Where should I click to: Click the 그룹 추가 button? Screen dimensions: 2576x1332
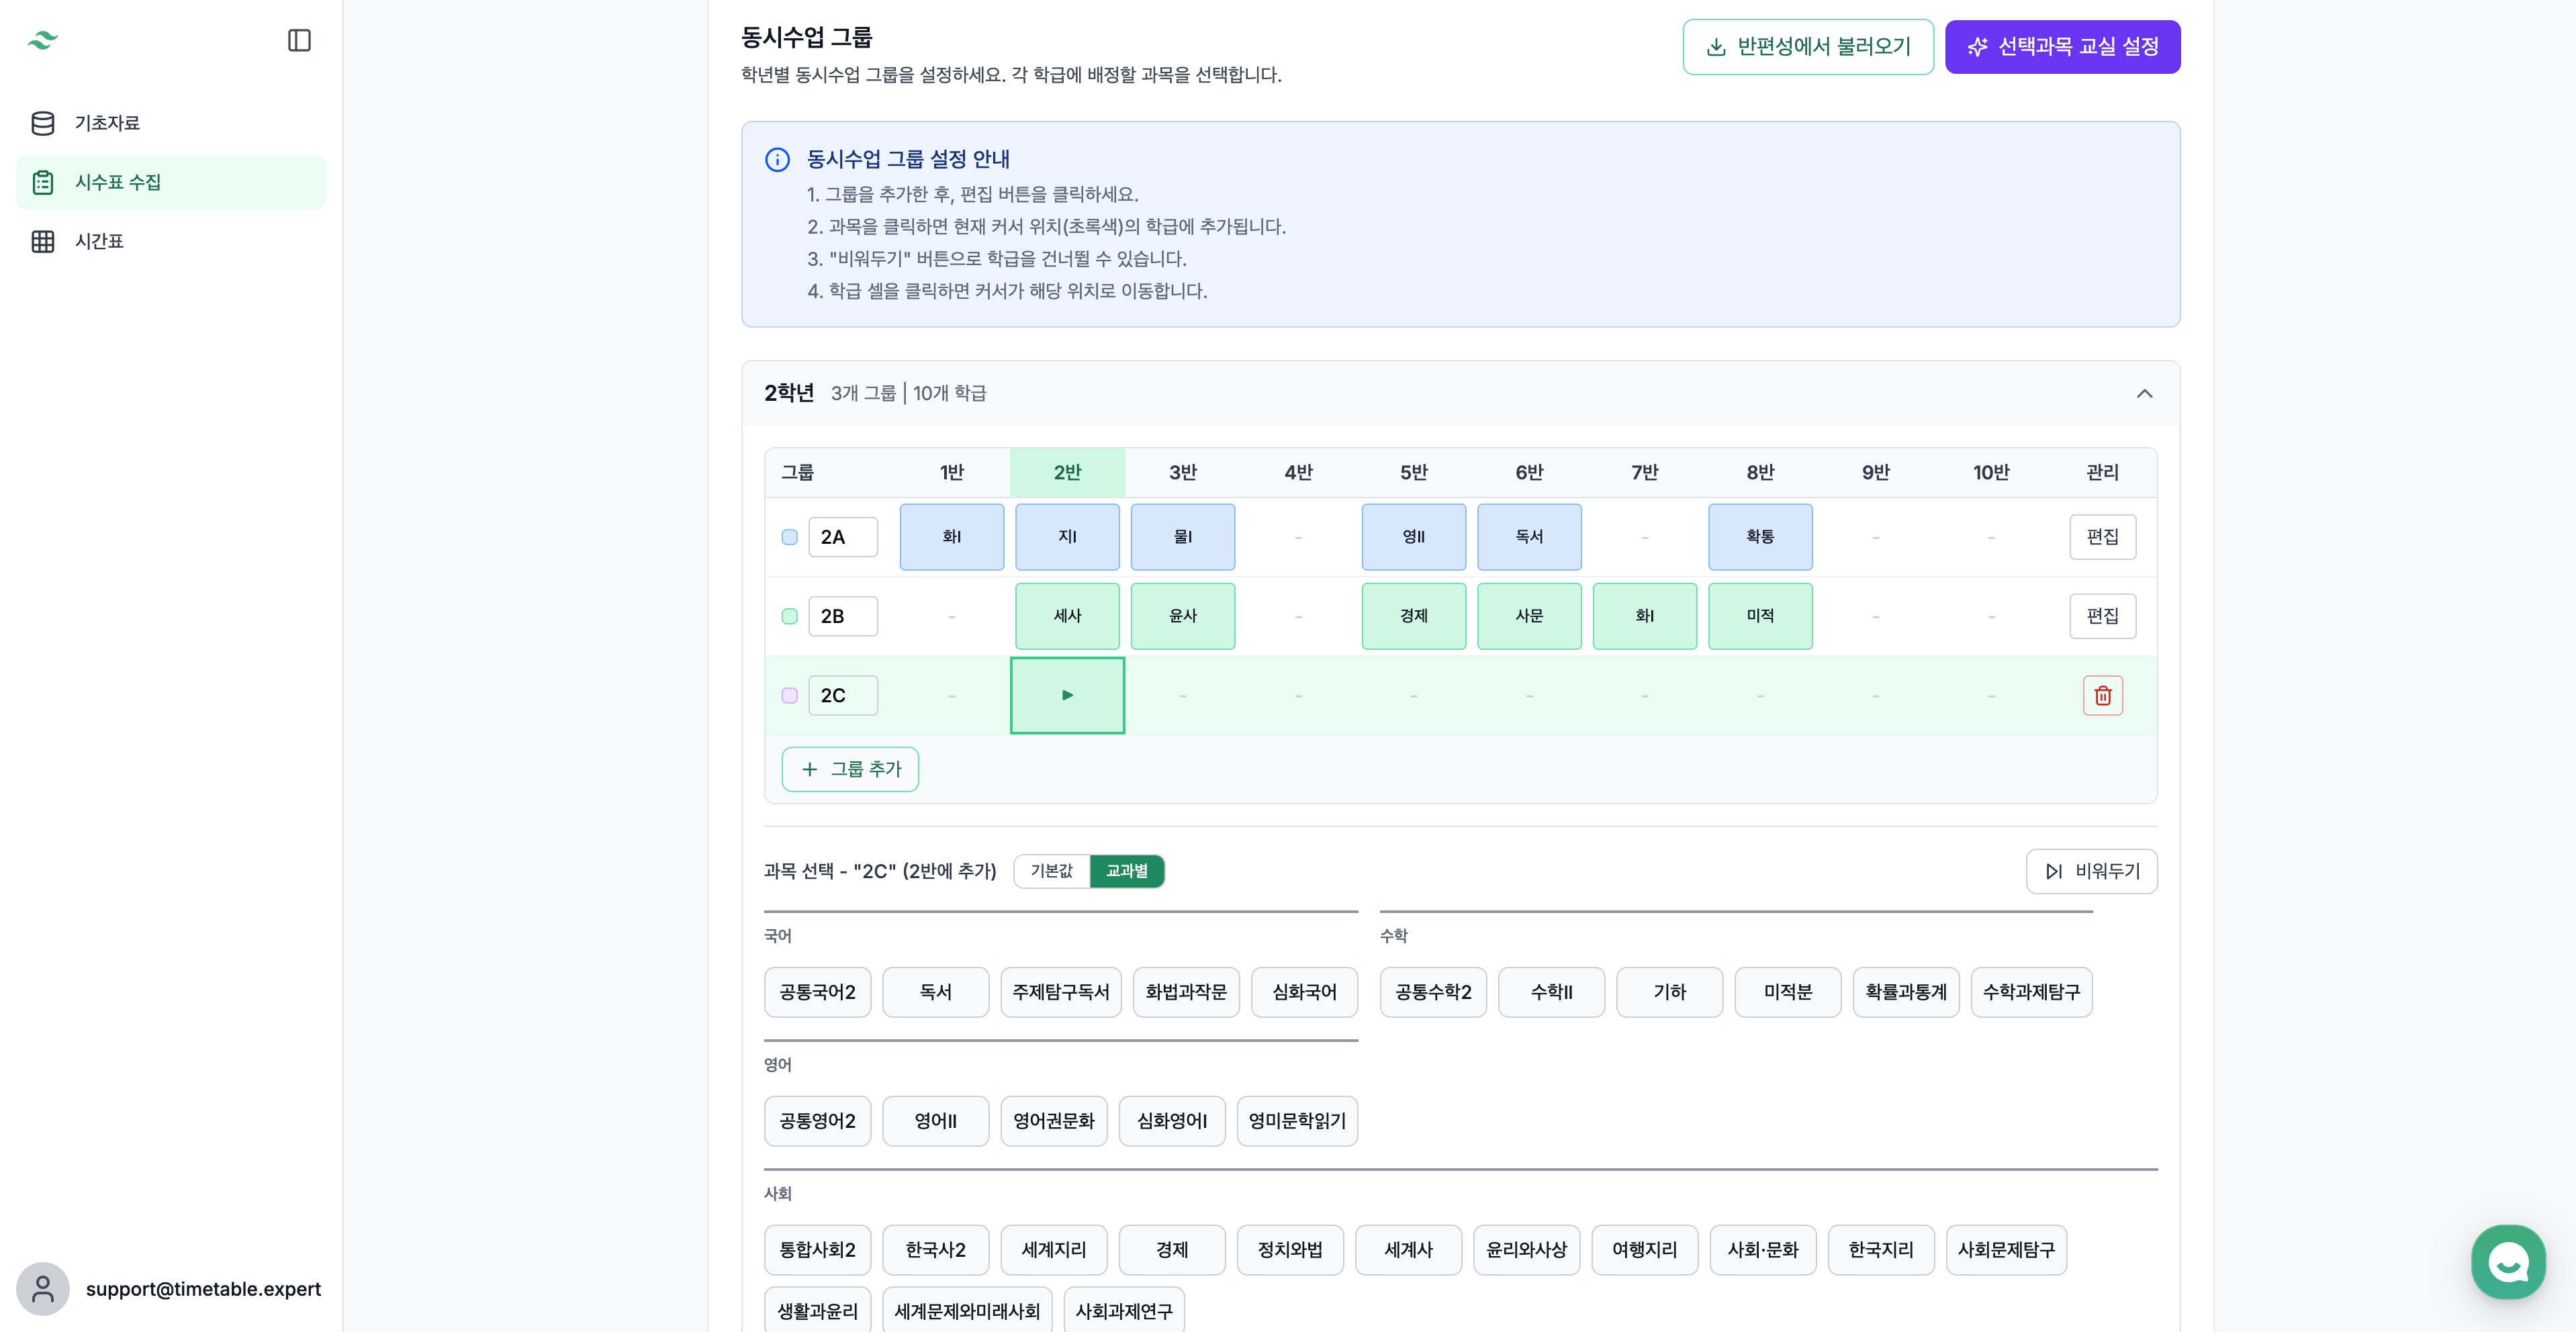850,769
